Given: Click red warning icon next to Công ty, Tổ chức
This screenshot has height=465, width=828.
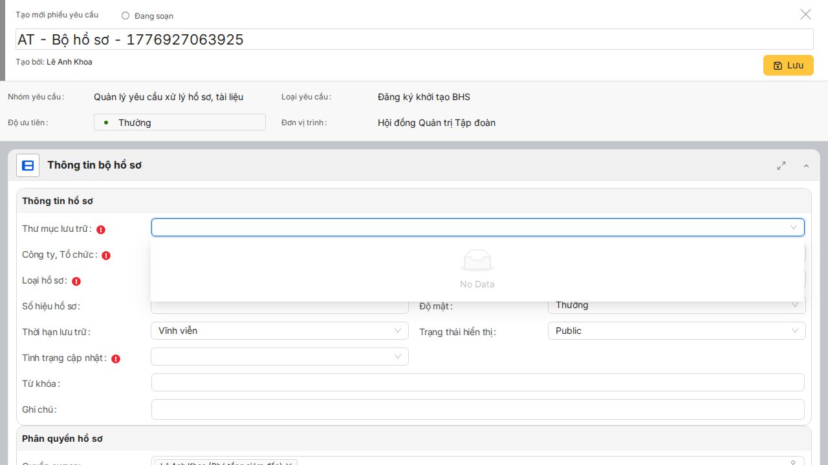Looking at the screenshot, I should click(106, 255).
